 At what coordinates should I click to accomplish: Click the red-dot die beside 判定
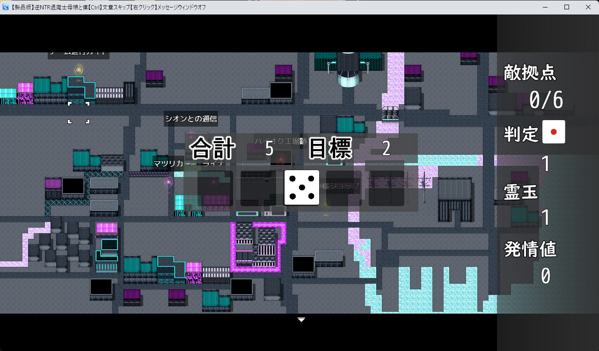[x=554, y=132]
